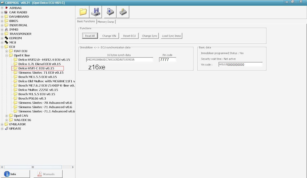Click the 16 bytes synch data field

(x=119, y=60)
